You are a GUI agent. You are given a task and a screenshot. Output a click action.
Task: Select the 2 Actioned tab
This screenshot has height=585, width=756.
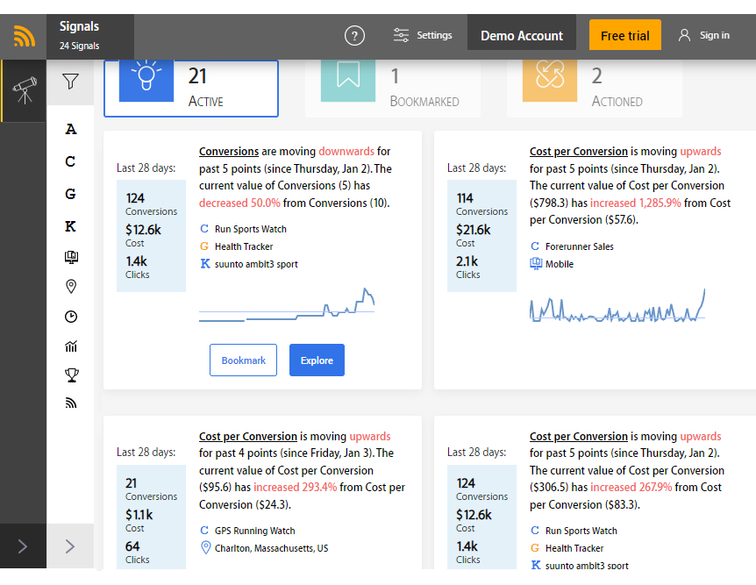point(595,89)
